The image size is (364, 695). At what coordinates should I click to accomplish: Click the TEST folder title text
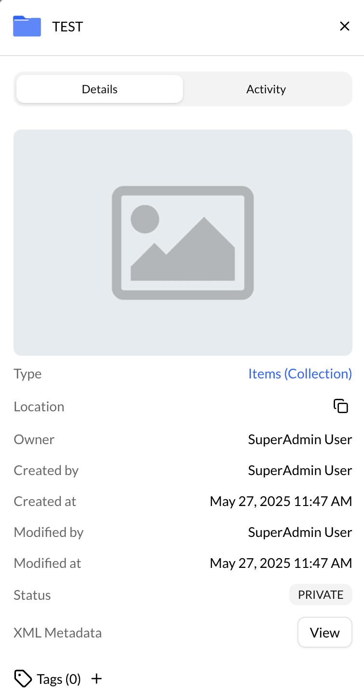pos(68,27)
